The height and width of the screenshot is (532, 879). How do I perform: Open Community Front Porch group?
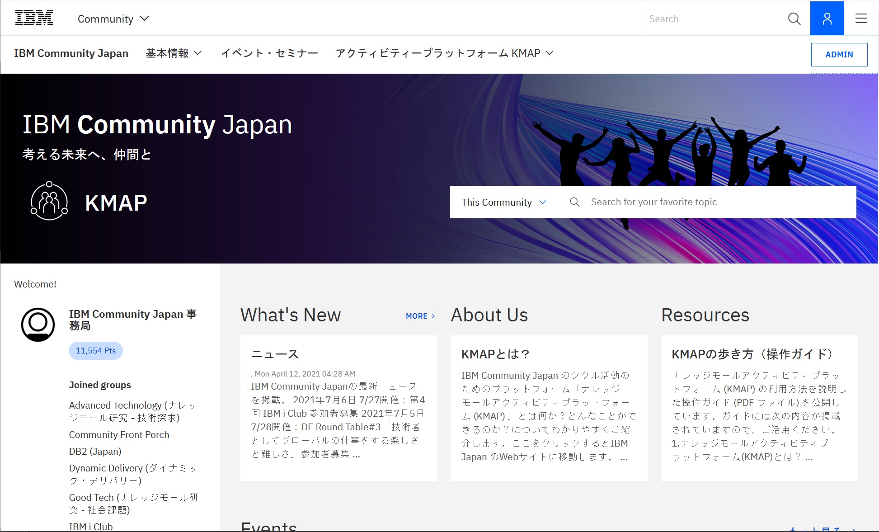[119, 434]
